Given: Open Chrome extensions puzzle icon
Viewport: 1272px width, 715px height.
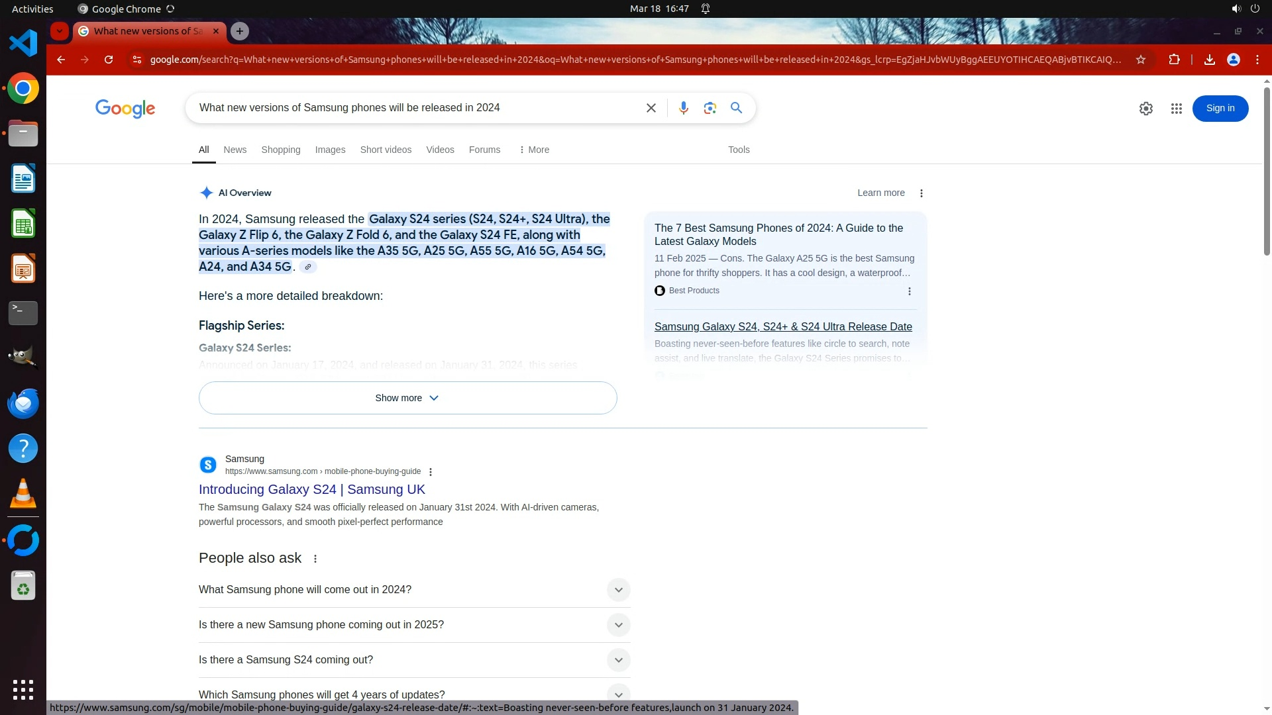Looking at the screenshot, I should tap(1174, 60).
